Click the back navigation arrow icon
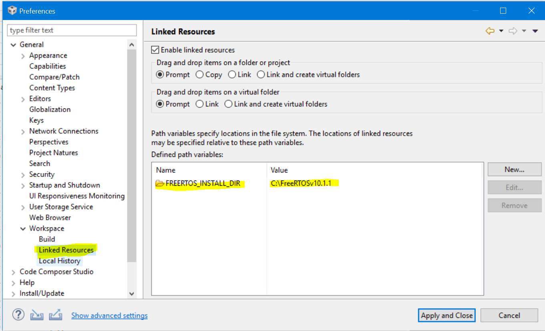The image size is (545, 331). point(490,31)
